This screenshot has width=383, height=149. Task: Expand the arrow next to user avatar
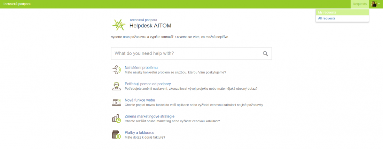(379, 4)
